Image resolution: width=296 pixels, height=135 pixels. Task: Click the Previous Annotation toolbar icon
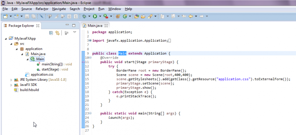coord(173,17)
